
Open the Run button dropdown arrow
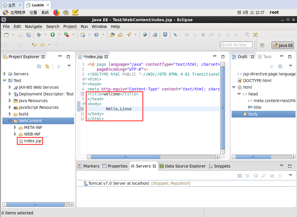(59, 35)
